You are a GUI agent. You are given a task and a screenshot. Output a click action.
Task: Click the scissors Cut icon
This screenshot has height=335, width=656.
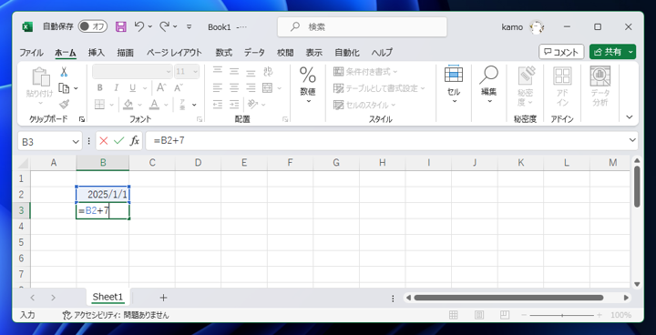pos(64,72)
